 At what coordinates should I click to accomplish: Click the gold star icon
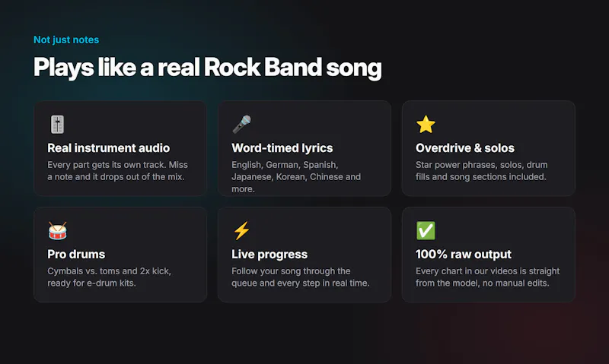tap(426, 125)
